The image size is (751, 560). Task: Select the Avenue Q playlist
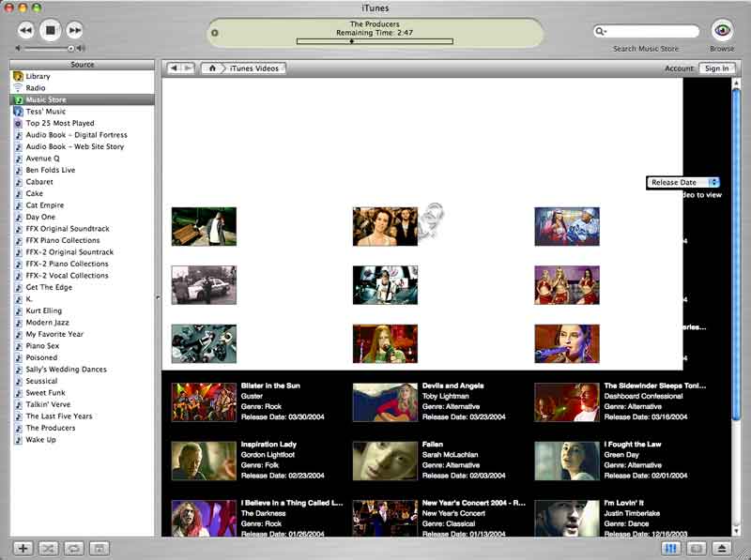(83, 159)
